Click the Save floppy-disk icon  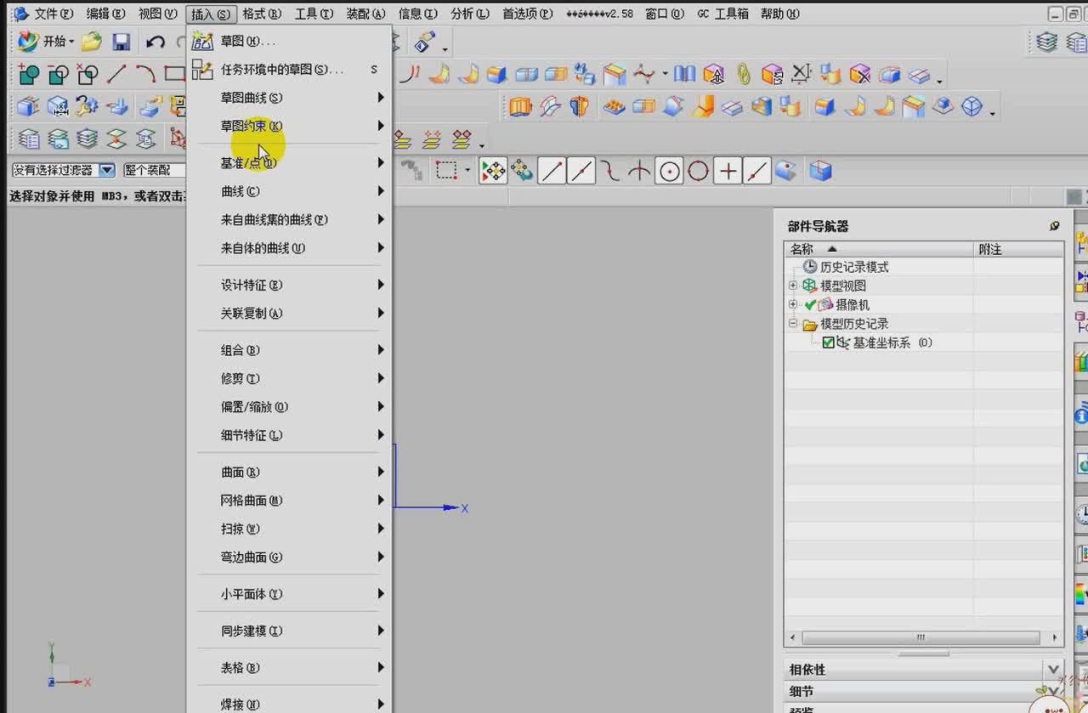coord(121,42)
